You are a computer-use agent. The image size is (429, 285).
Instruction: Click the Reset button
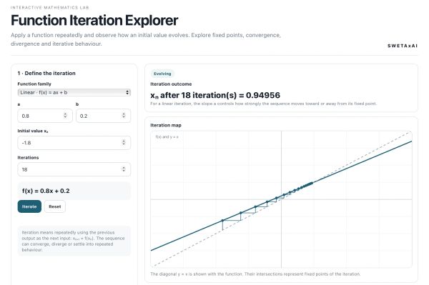(x=55, y=206)
